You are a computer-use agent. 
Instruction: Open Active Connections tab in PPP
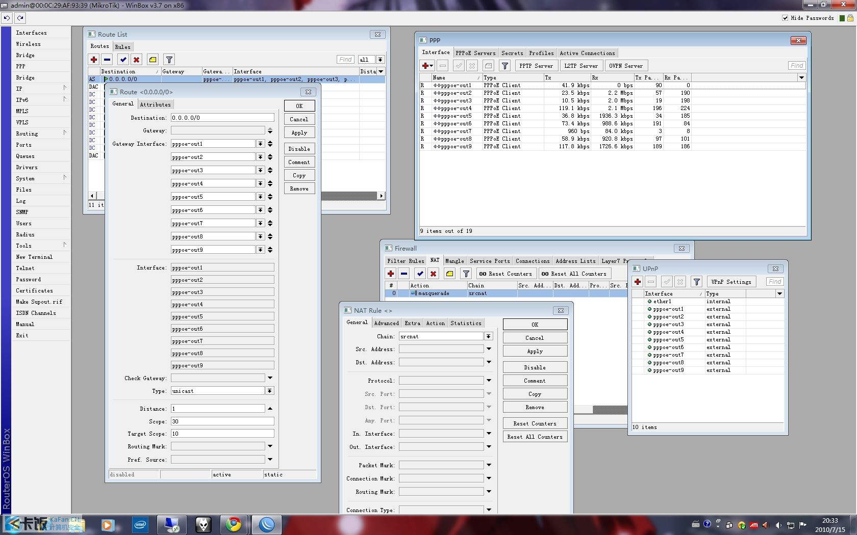coord(587,53)
